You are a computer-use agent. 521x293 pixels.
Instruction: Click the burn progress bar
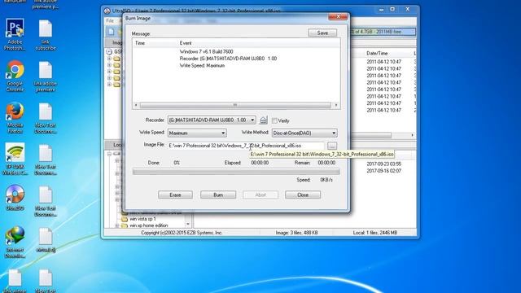[x=236, y=172]
